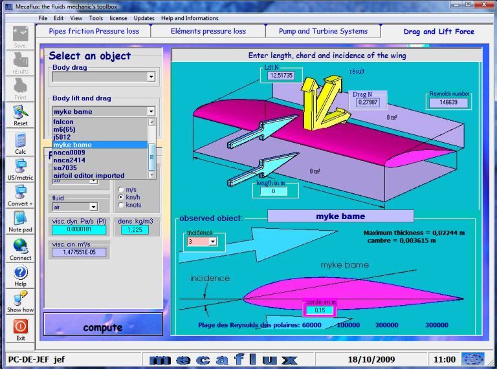Open the incidence angle dropdown

[x=212, y=242]
